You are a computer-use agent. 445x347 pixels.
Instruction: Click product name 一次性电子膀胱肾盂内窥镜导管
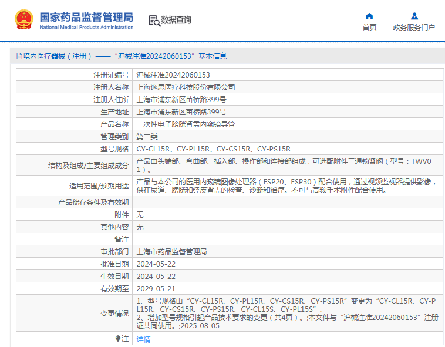pos(186,124)
